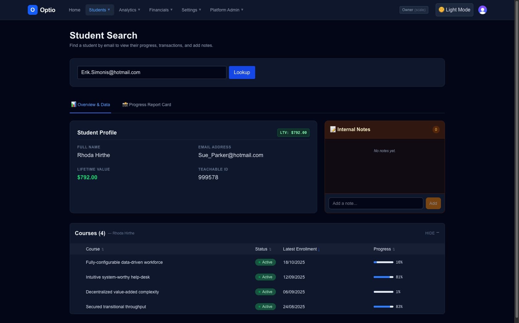Viewport: 519px width, 323px height.
Task: Toggle Light Mode theme
Action: (454, 10)
